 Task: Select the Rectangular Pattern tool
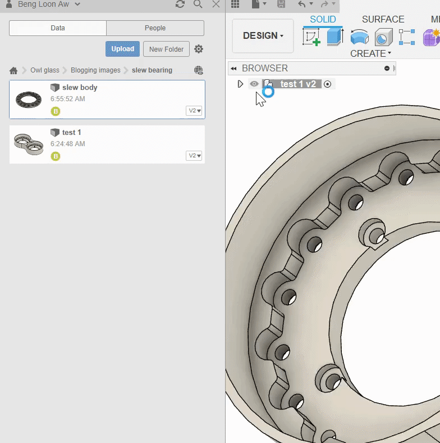click(407, 37)
